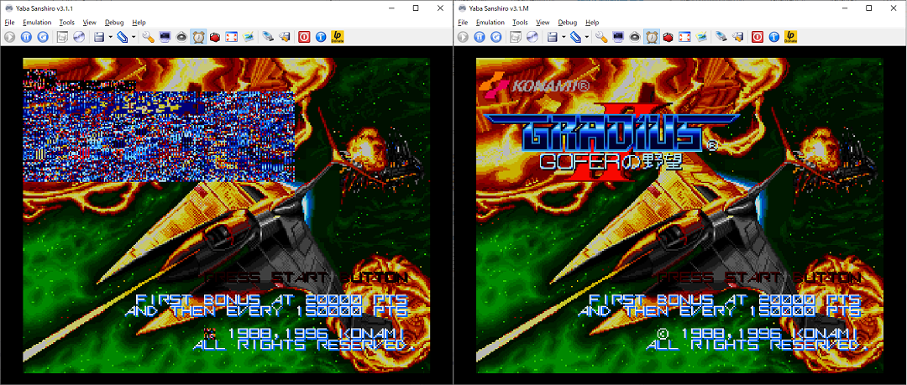Click red Quit power icon in v3.1.M window
Image resolution: width=907 pixels, height=385 pixels.
pyautogui.click(x=757, y=37)
